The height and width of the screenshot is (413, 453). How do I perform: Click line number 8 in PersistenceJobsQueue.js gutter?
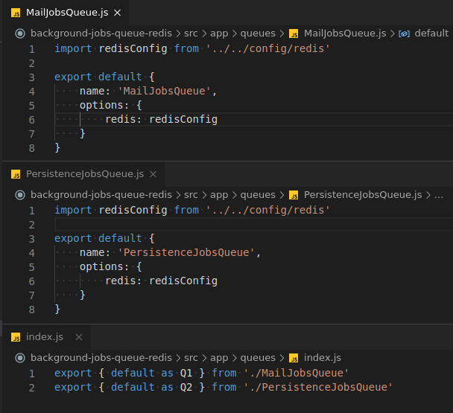point(32,310)
